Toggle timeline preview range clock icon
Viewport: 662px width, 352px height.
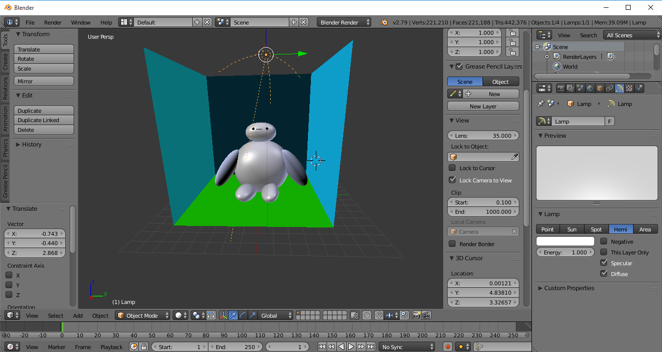pyautogui.click(x=134, y=347)
